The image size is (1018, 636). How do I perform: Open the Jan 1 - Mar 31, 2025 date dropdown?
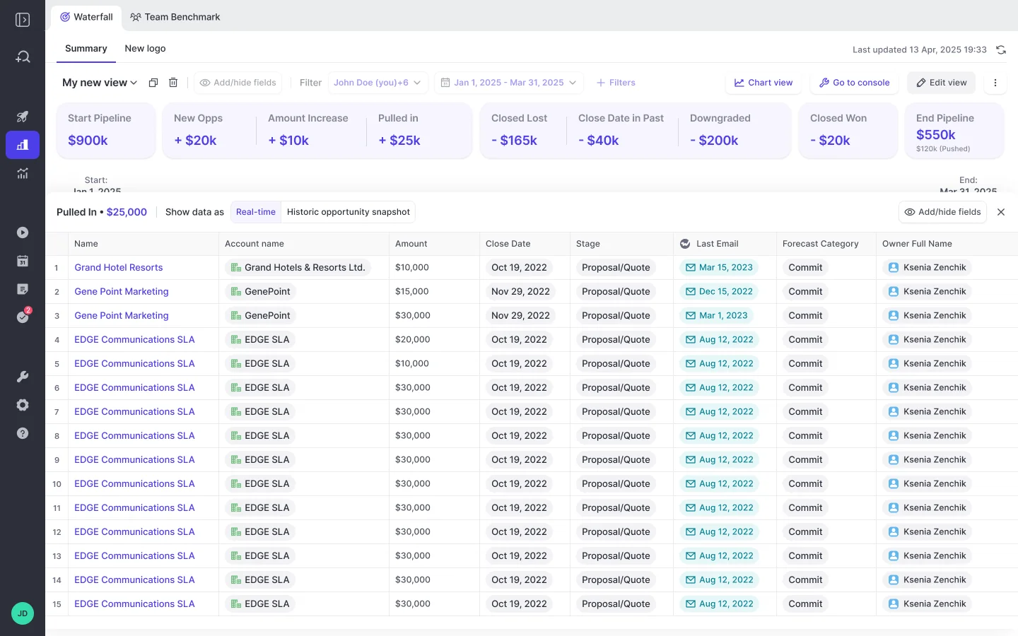click(x=509, y=83)
